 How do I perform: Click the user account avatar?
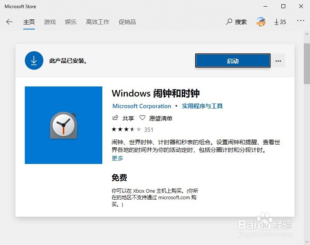(x=260, y=22)
